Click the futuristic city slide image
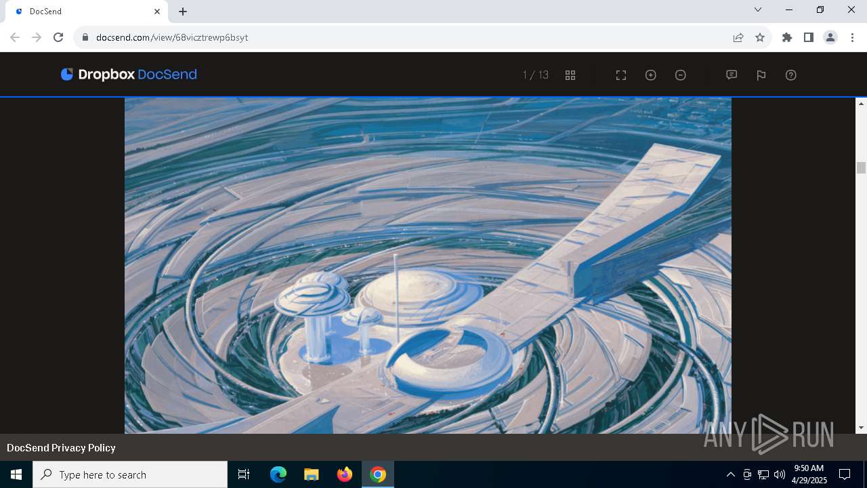 point(428,266)
